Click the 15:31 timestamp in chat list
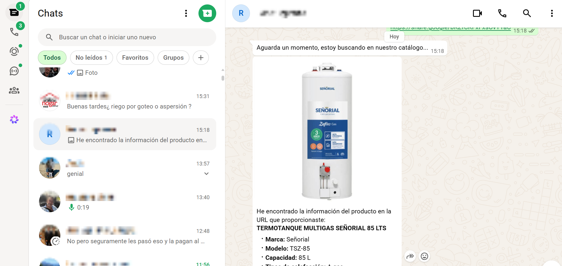The height and width of the screenshot is (266, 562). (203, 96)
